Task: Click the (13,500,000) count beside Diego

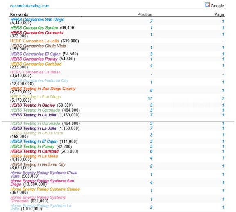Action: coord(35,184)
